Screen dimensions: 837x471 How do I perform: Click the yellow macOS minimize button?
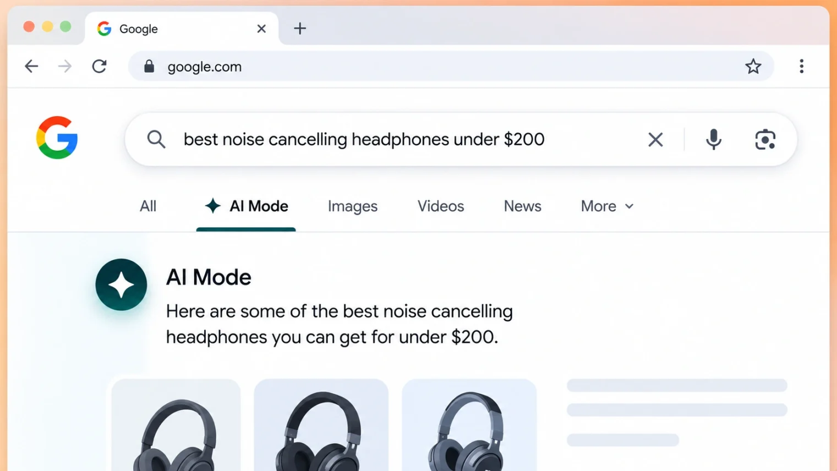click(x=47, y=27)
